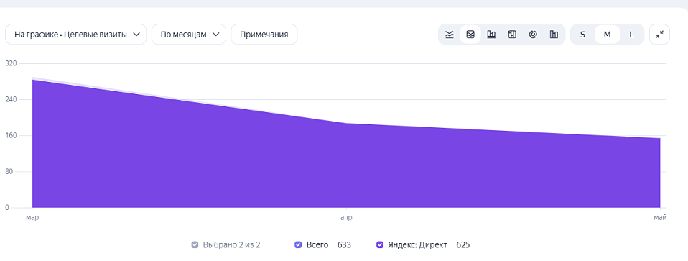Image resolution: width=688 pixels, height=261 pixels.
Task: Select the stacked area chart icon
Action: (470, 35)
